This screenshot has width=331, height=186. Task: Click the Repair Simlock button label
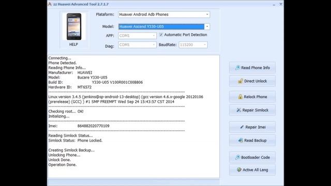(x=255, y=110)
